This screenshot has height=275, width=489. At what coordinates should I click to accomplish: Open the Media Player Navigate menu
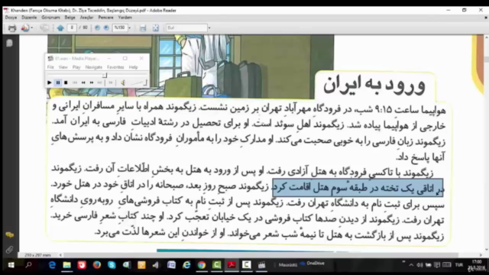coord(93,67)
